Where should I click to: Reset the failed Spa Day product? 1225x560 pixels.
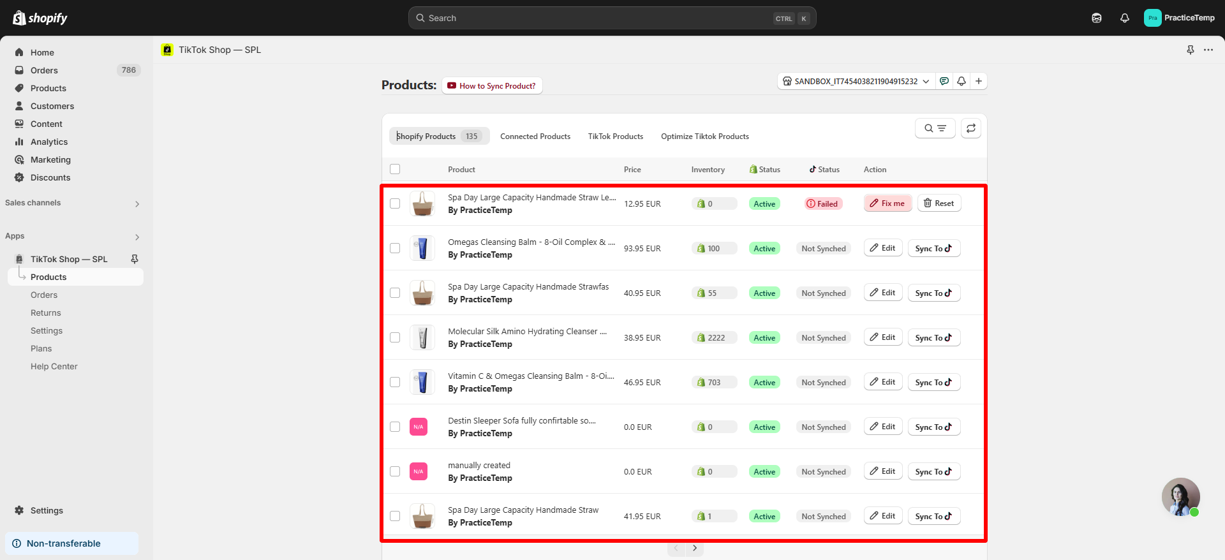pos(939,203)
